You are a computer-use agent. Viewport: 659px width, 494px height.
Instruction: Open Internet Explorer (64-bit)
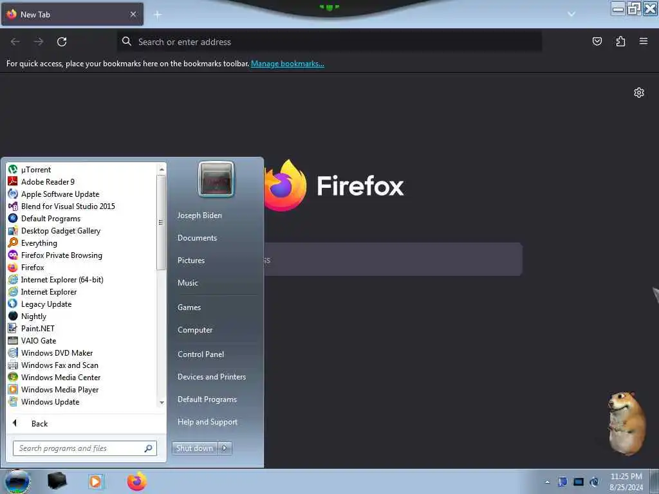pyautogui.click(x=81, y=279)
